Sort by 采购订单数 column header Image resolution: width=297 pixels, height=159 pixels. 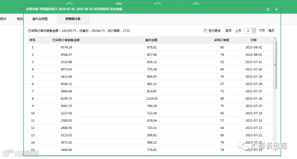coord(222,40)
